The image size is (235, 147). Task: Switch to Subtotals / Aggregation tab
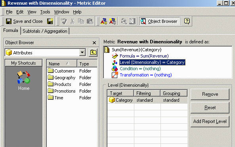(x=45, y=31)
